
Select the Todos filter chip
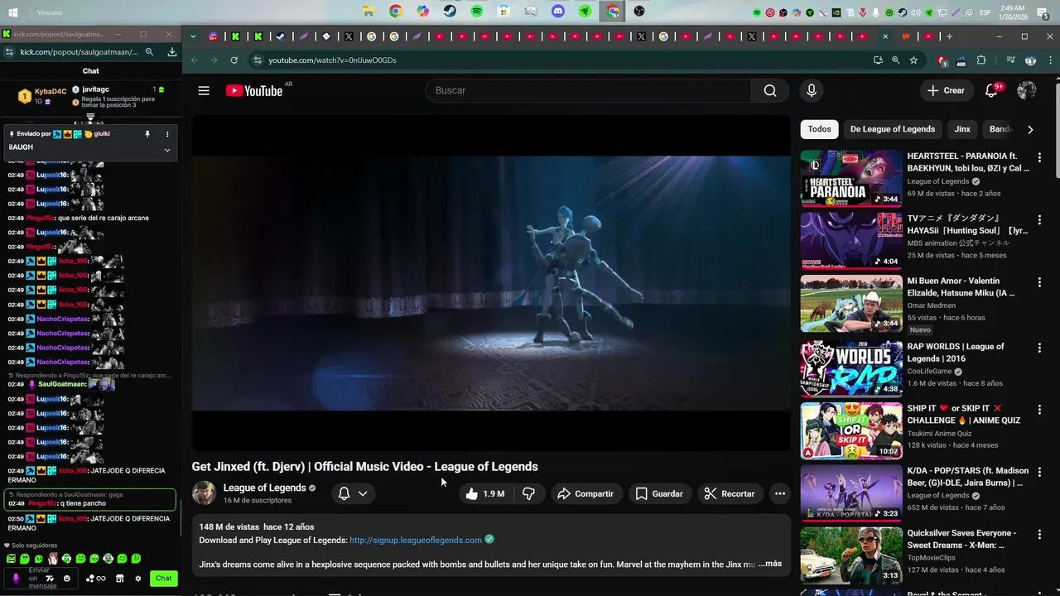(819, 129)
